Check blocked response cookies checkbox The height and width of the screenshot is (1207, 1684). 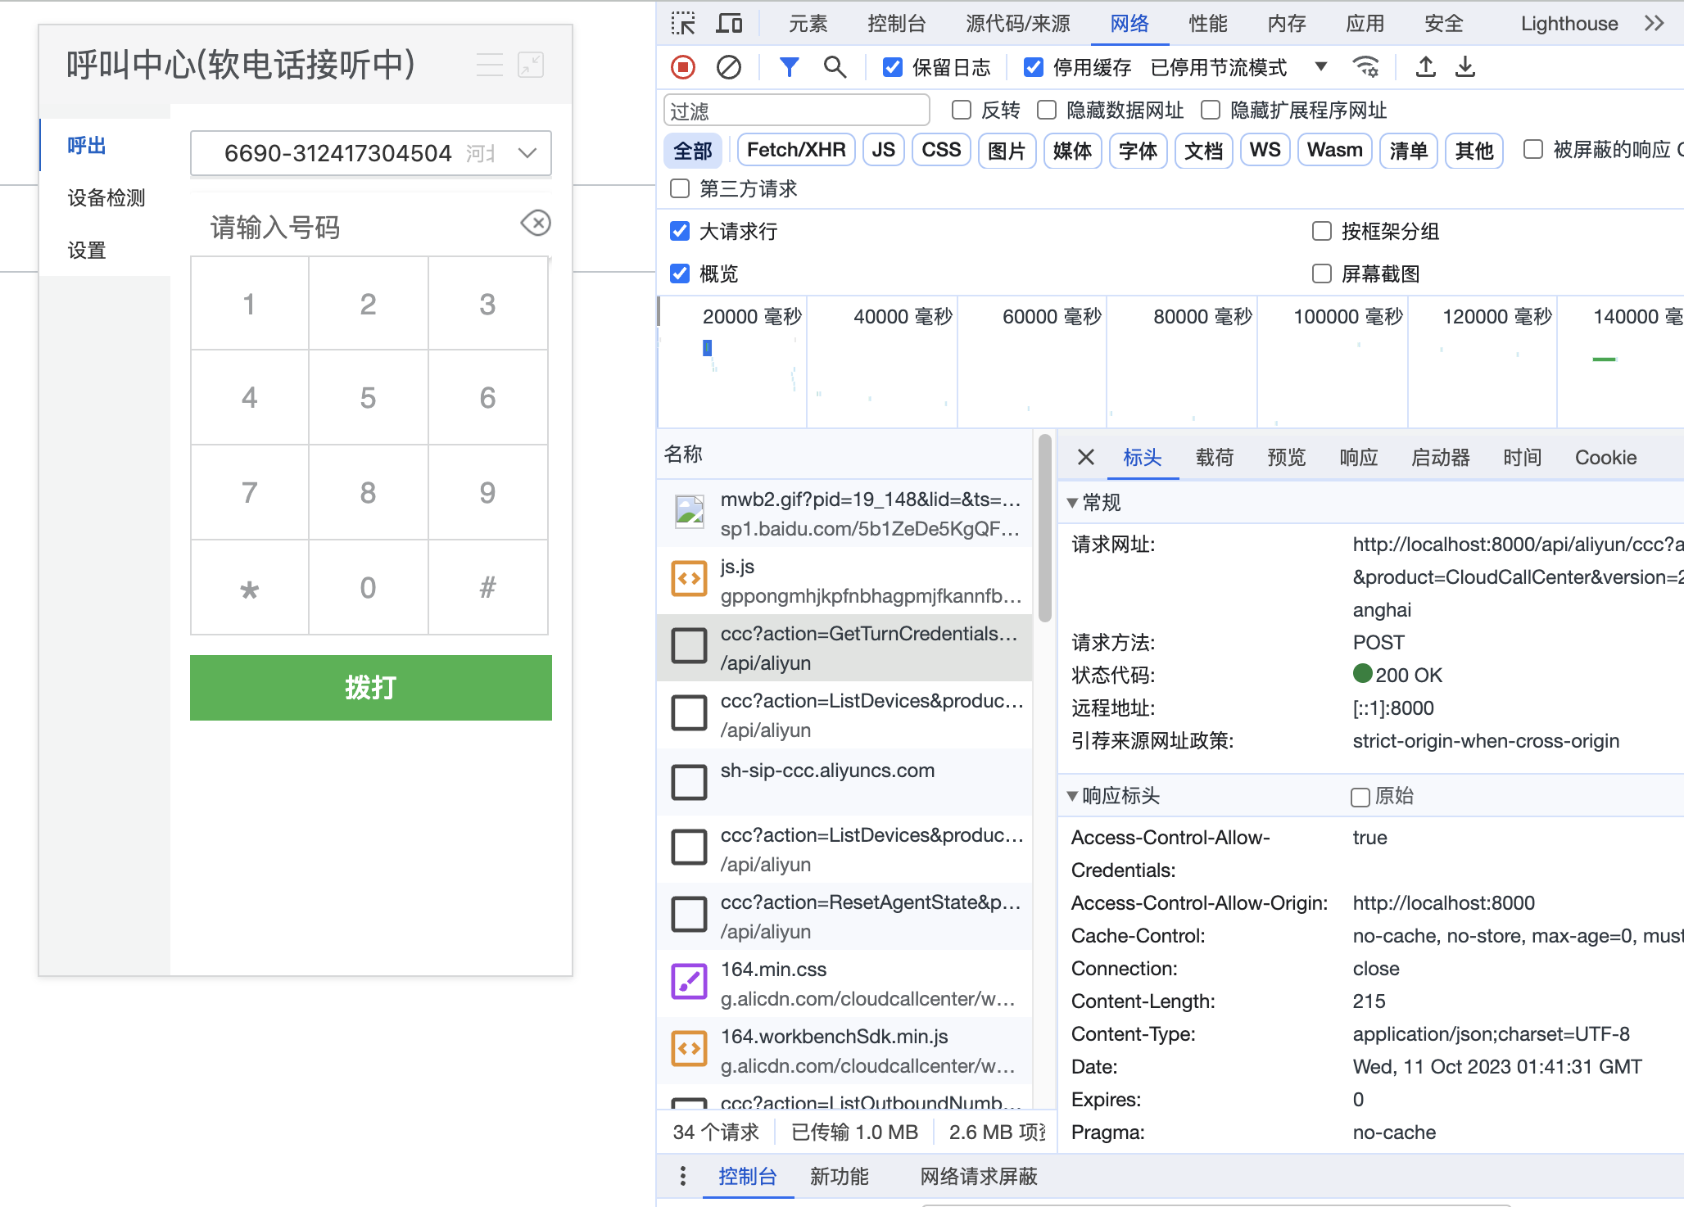1533,149
